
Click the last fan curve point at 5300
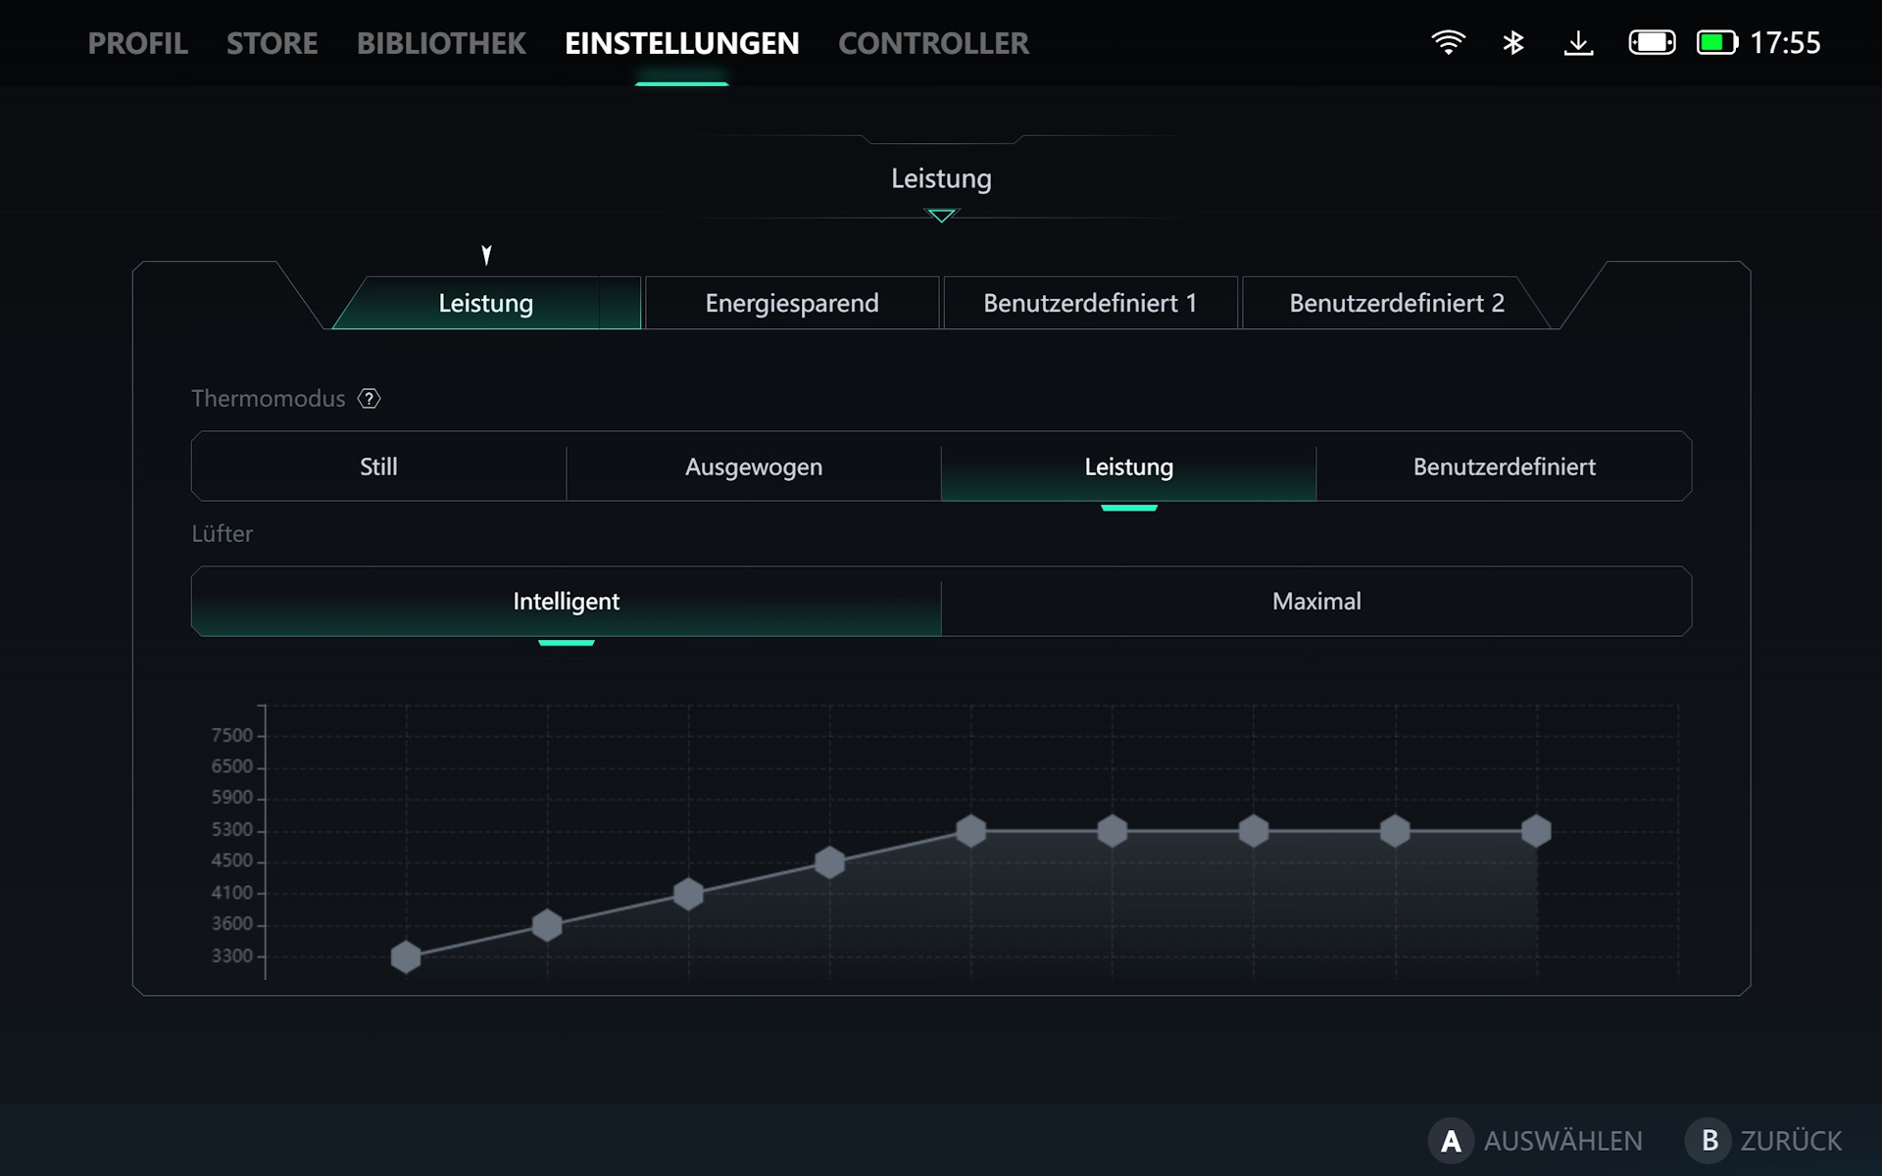(x=1536, y=831)
